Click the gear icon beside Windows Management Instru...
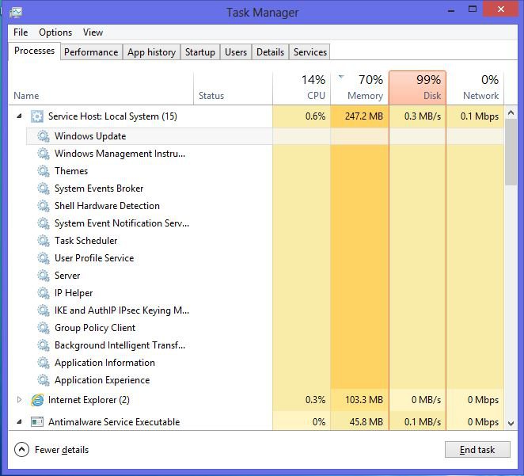The width and height of the screenshot is (524, 476). tap(43, 154)
